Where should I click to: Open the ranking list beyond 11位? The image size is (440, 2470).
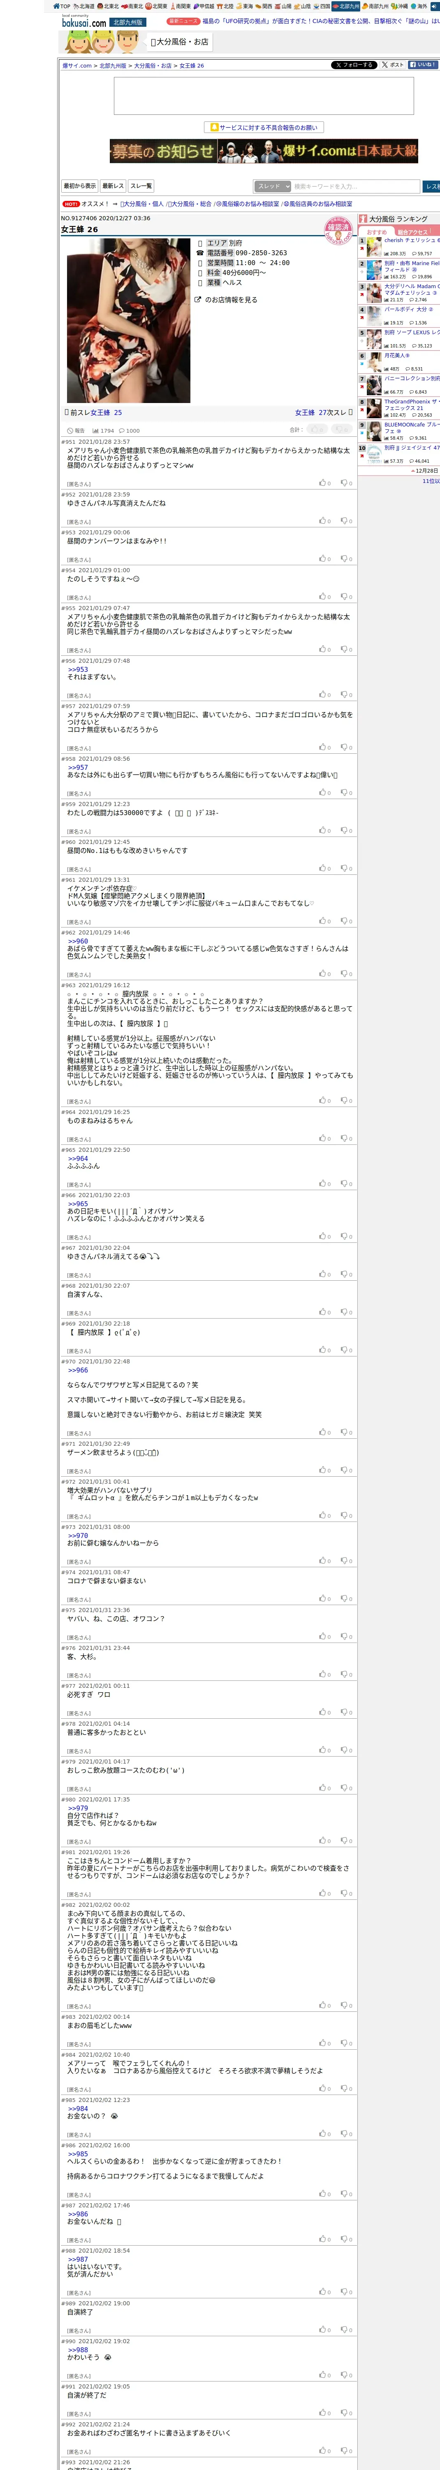pos(431,480)
